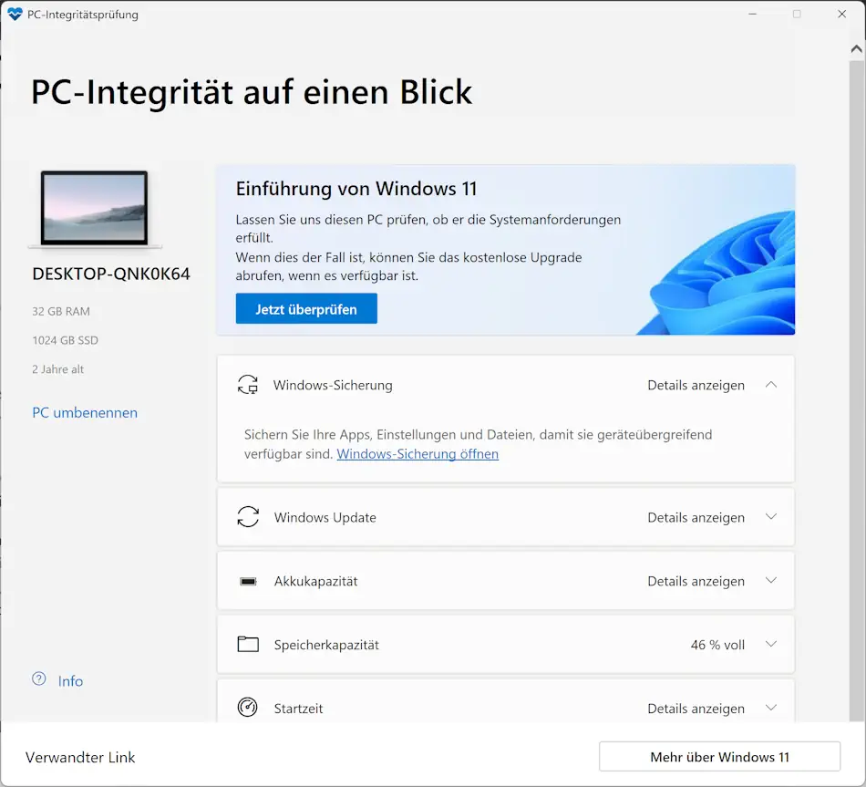Image resolution: width=866 pixels, height=787 pixels.
Task: Click the Windows Update circular arrows icon
Action: pyautogui.click(x=247, y=517)
